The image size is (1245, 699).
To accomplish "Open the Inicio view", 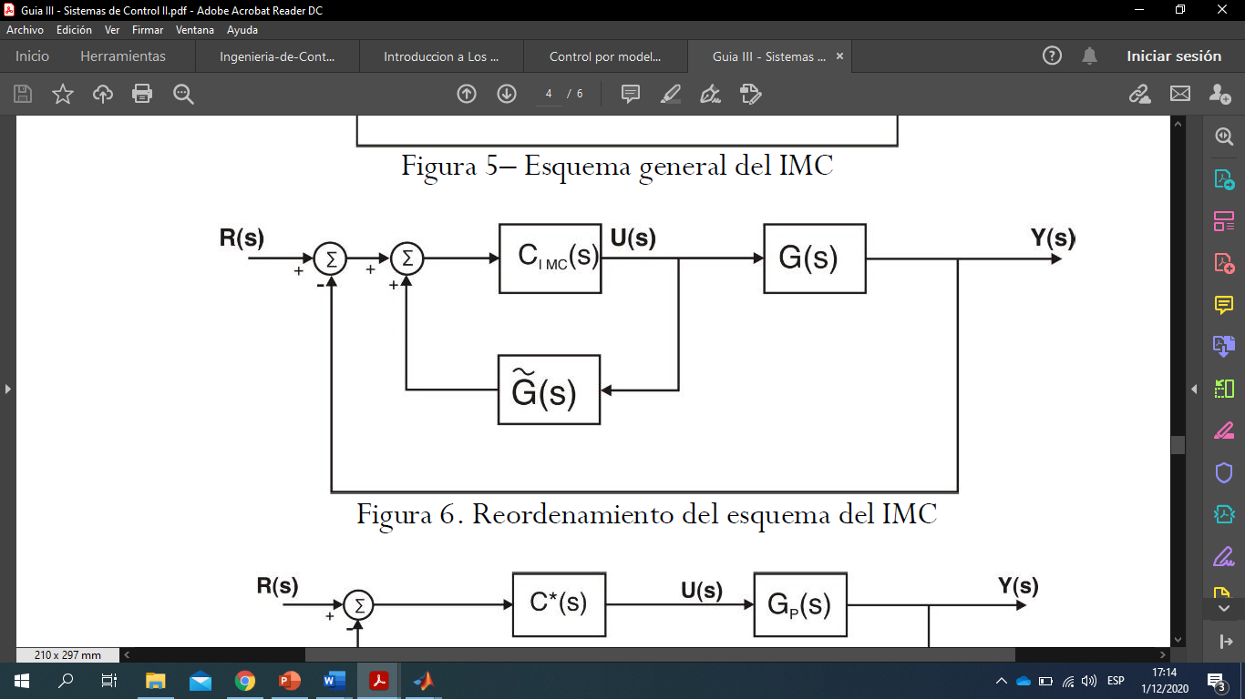I will (x=32, y=56).
